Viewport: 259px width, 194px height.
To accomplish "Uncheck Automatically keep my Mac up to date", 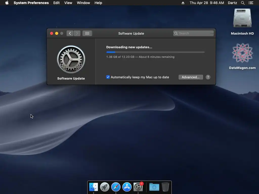I will point(108,77).
